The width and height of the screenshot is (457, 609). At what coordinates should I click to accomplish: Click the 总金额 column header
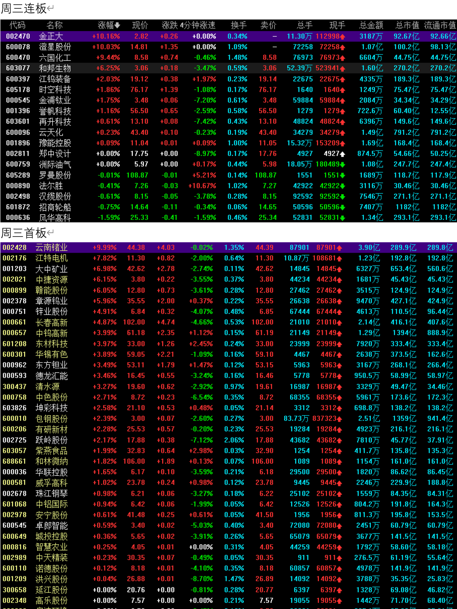(371, 25)
